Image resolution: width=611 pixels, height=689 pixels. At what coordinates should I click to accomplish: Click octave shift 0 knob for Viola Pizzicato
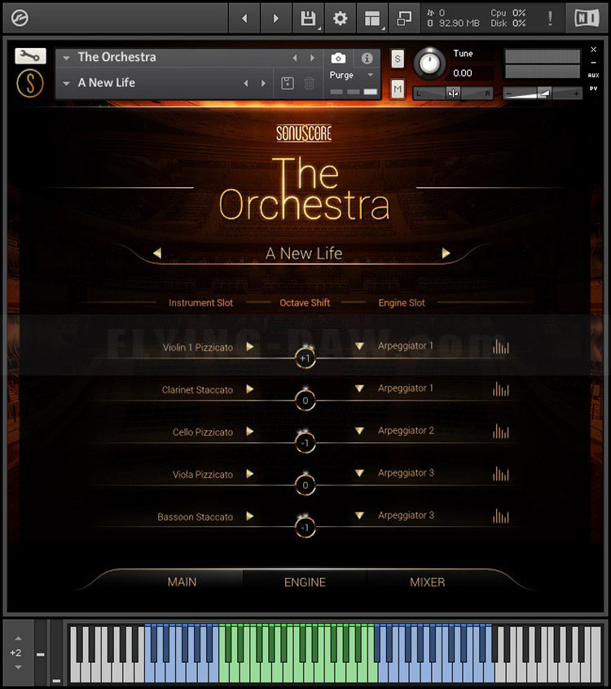click(305, 485)
